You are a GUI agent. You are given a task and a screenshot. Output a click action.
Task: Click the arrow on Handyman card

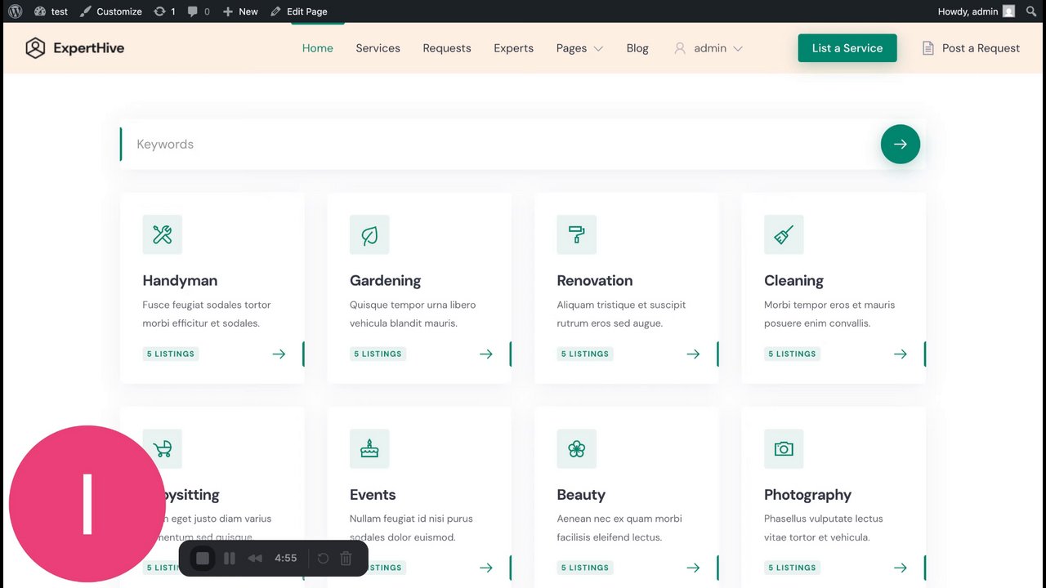279,354
